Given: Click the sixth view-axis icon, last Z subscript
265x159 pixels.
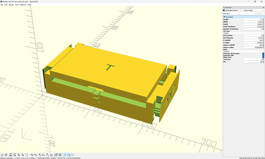Looking at the screenshot, I should [x=52, y=155].
